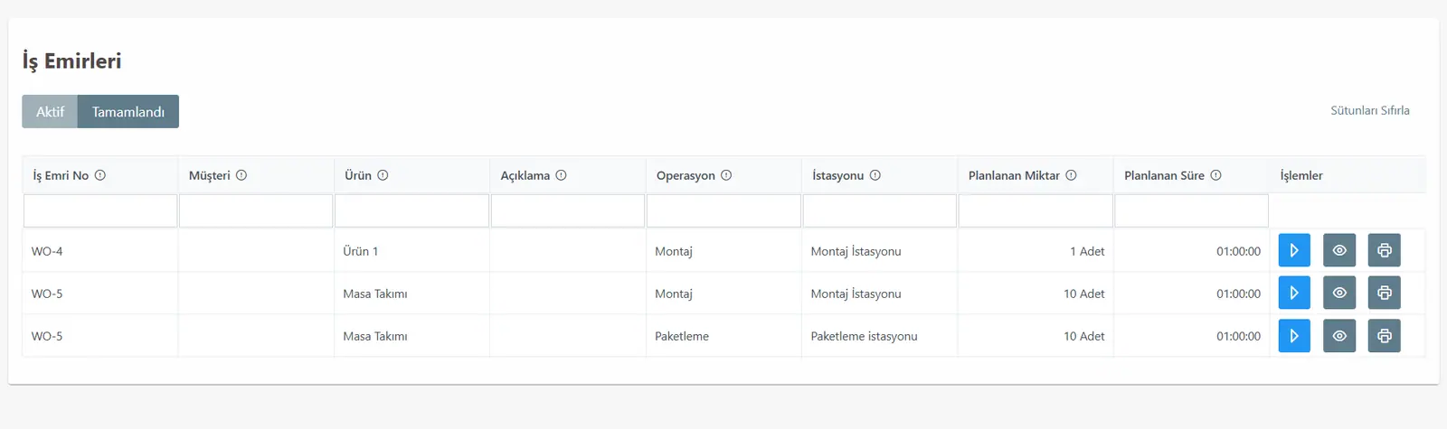Switch to the Tamamlandı tab
The height and width of the screenshot is (429, 1447).
[128, 111]
